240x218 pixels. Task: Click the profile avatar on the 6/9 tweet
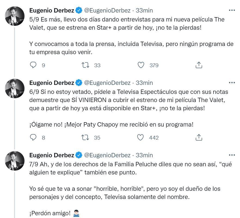[15, 88]
